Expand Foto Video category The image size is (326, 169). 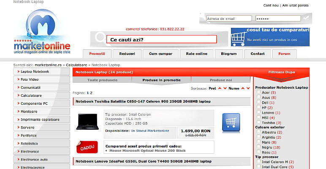pyautogui.click(x=41, y=79)
